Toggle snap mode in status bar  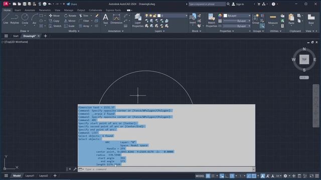coord(213,175)
